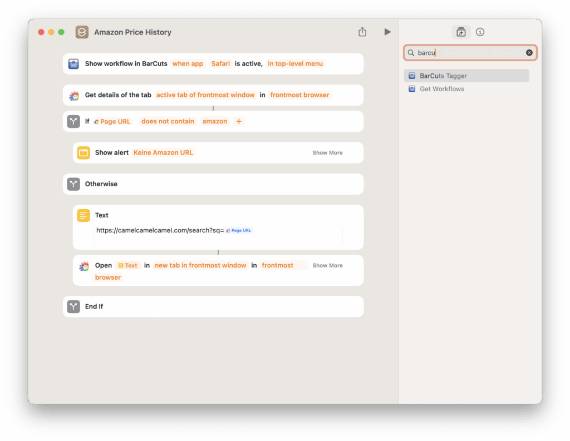Change 'does not contain' condition
This screenshot has height=441, width=570.
[x=168, y=121]
